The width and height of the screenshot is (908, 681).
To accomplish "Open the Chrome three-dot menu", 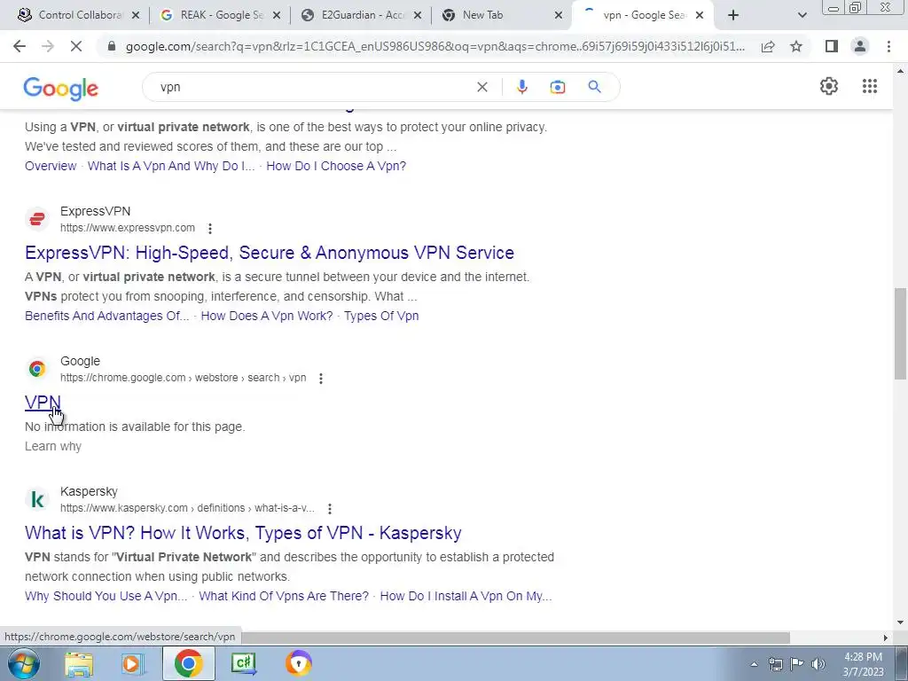I will pos(888,46).
